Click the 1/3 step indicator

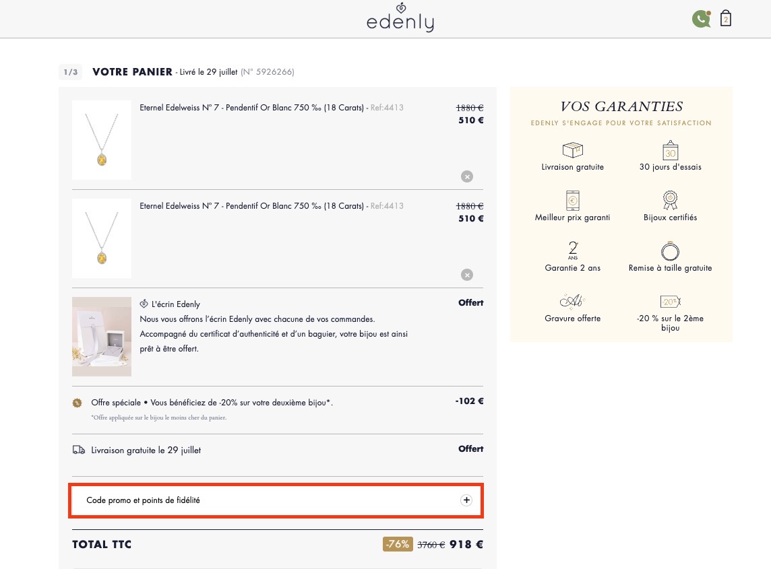click(x=70, y=72)
